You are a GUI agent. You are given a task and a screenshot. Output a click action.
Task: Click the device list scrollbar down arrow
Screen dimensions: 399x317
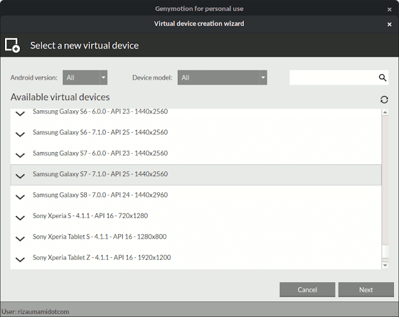point(385,265)
